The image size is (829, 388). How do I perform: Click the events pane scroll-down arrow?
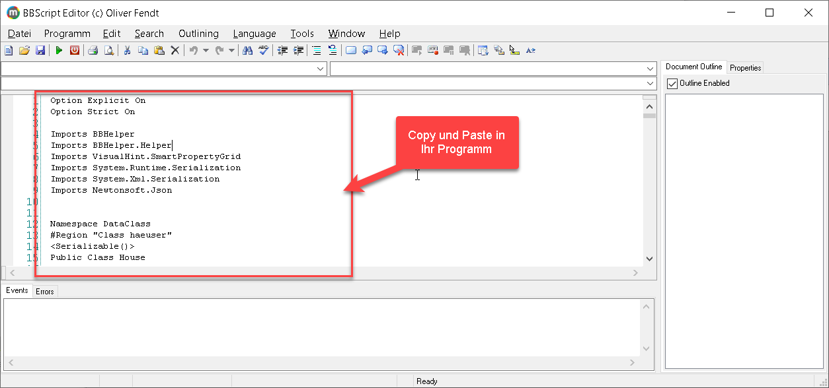pyautogui.click(x=648, y=348)
